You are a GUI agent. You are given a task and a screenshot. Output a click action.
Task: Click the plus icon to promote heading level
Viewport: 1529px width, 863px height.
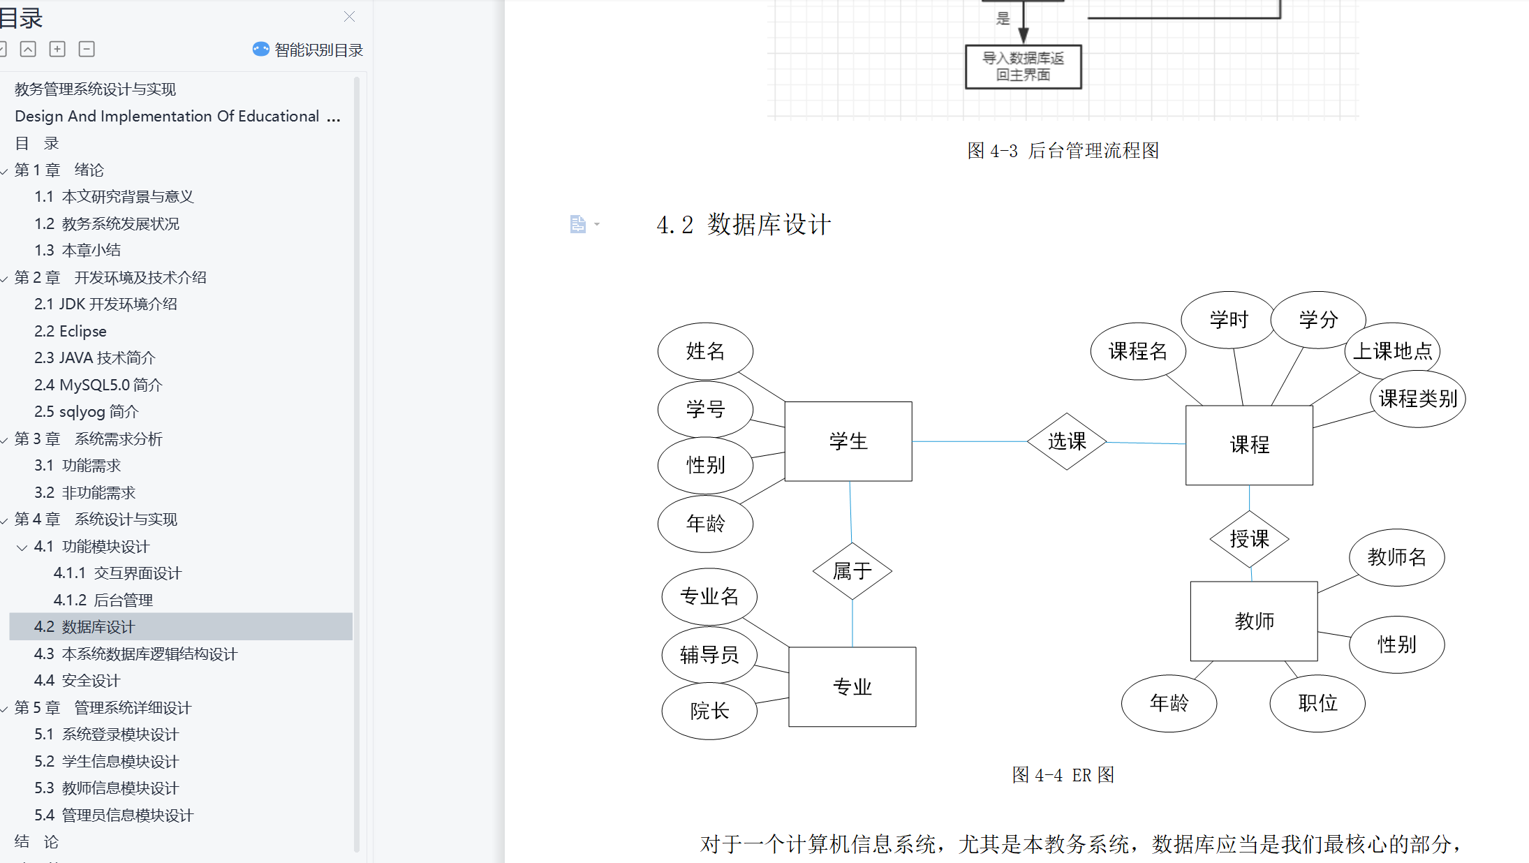pos(57,49)
